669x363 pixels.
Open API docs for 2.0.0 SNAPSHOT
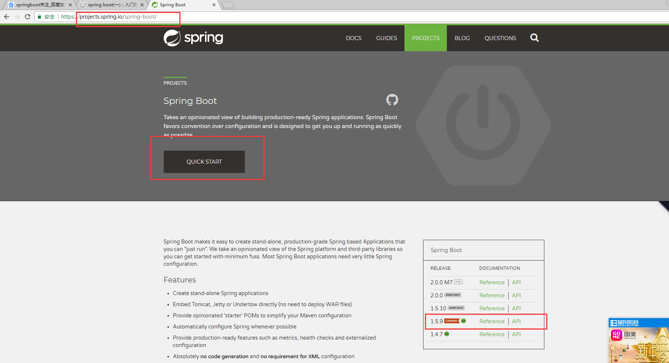[x=516, y=295]
